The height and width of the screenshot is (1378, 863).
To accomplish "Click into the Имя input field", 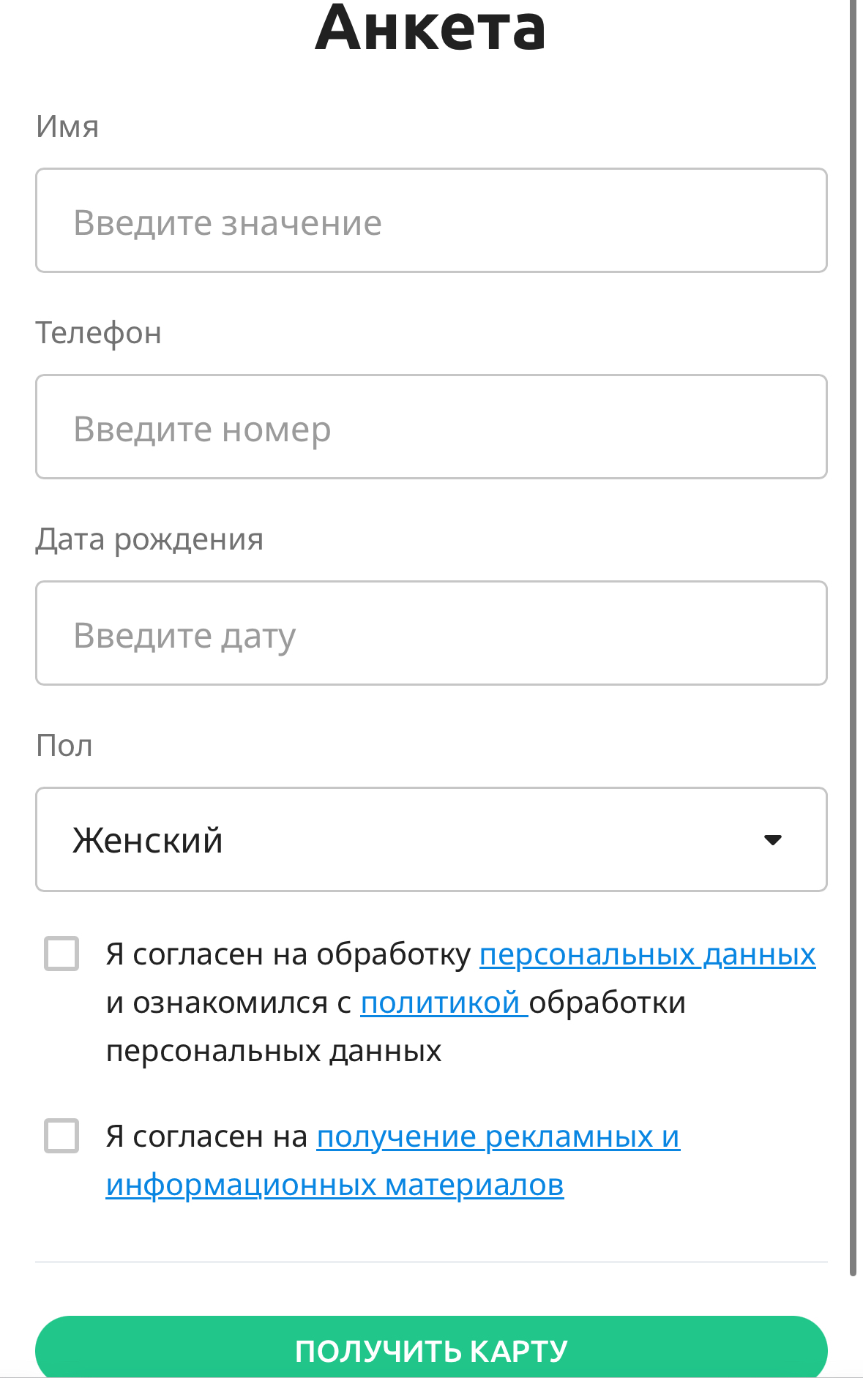I will 431,221.
